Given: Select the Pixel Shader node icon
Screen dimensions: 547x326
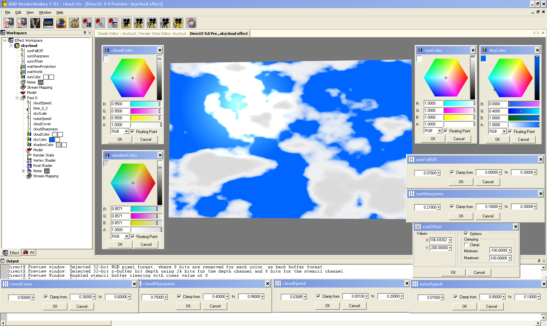Looking at the screenshot, I should pos(29,166).
